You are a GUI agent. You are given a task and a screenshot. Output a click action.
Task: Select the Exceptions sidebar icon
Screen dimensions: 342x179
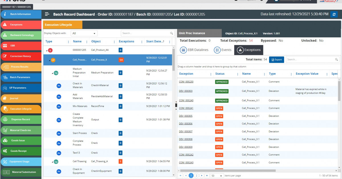(x=17, y=25)
